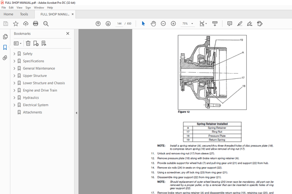Add a new bookmark icon
This screenshot has height=194, width=292.
[36, 43]
